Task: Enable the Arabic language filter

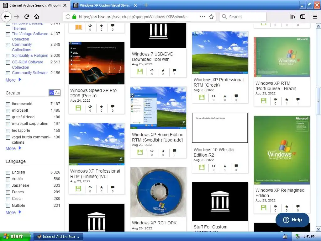Action: 8,179
